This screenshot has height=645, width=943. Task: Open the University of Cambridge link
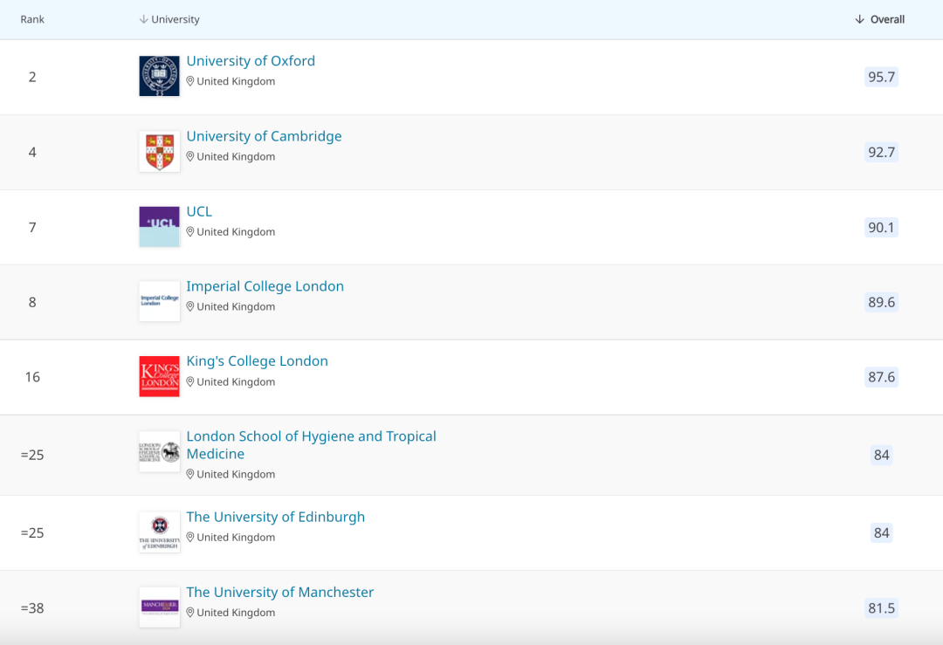tap(264, 136)
